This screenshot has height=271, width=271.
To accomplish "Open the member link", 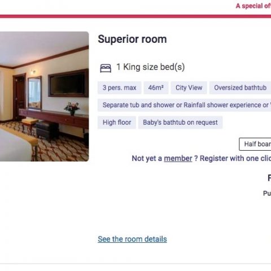I will click(178, 159).
